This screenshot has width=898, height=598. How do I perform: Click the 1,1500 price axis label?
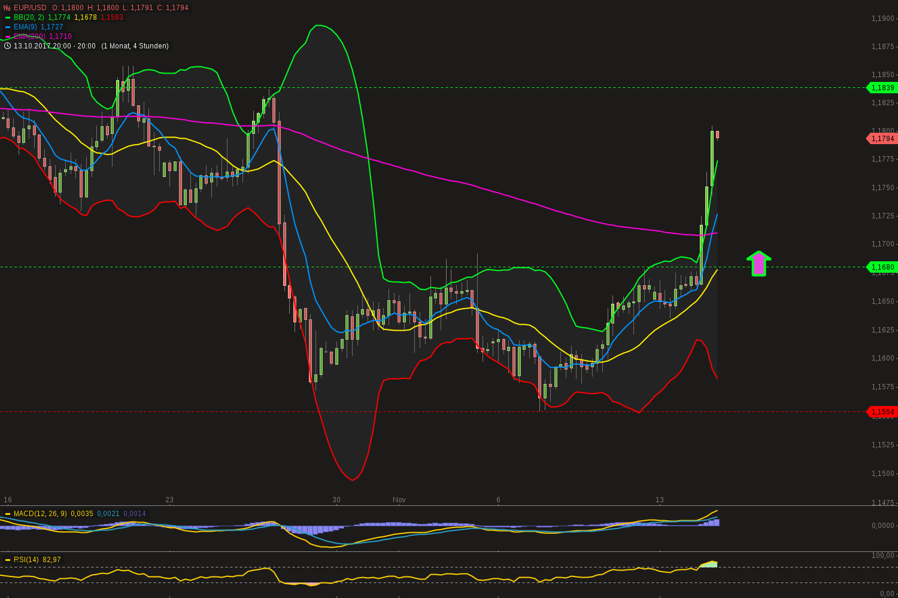tap(883, 474)
